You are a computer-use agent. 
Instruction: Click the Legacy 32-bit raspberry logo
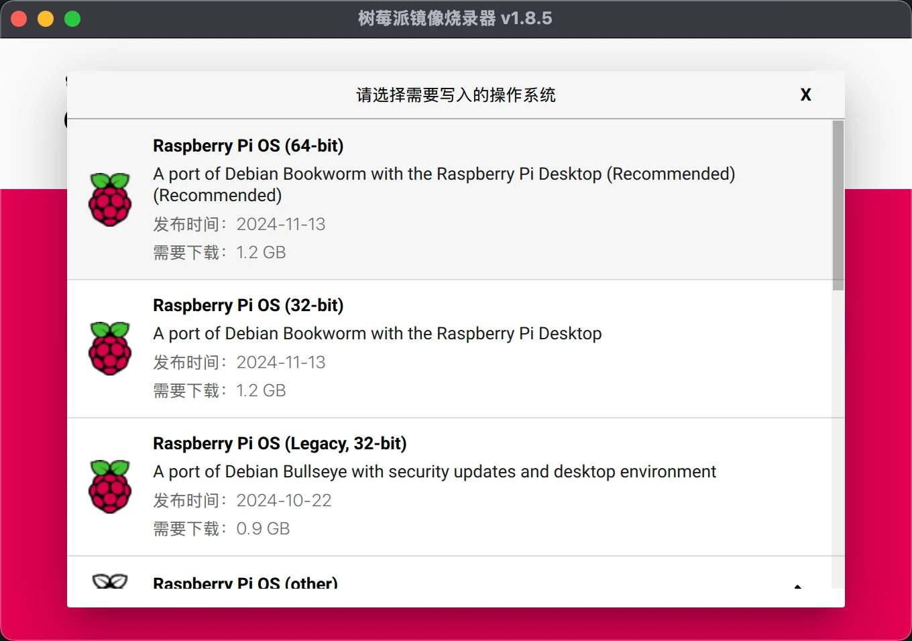110,487
